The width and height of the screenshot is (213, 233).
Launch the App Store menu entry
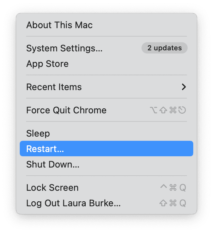click(47, 64)
